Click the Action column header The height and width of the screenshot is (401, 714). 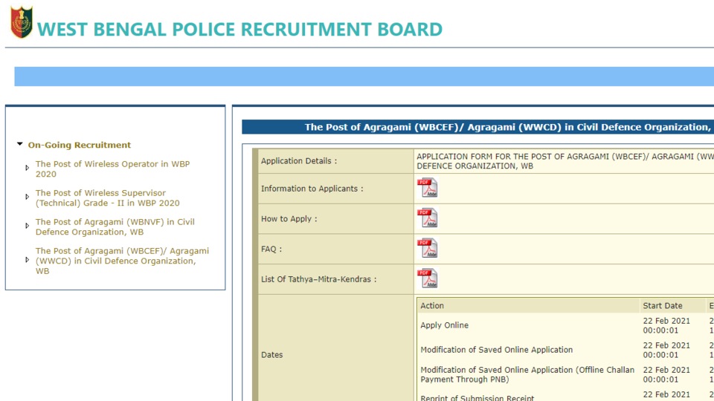pos(431,305)
